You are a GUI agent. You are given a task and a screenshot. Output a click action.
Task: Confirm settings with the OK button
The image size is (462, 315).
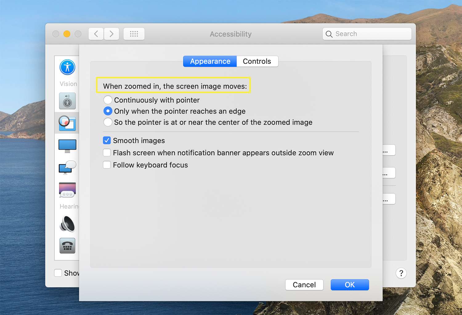350,285
